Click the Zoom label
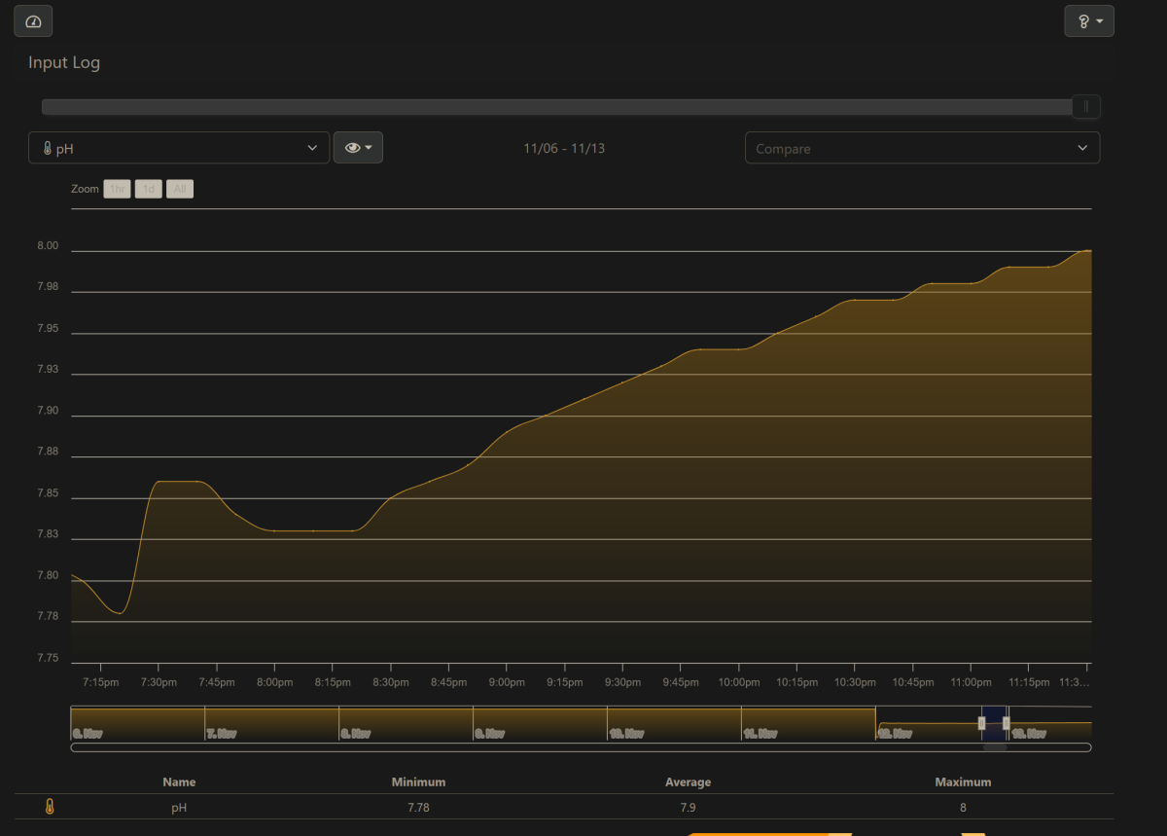This screenshot has width=1167, height=836. [85, 189]
